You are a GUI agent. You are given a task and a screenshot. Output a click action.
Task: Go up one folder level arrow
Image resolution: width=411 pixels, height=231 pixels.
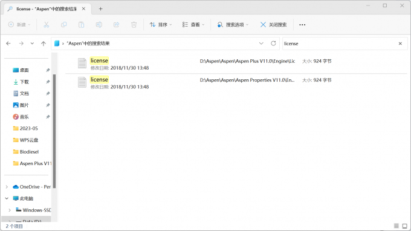(44, 44)
